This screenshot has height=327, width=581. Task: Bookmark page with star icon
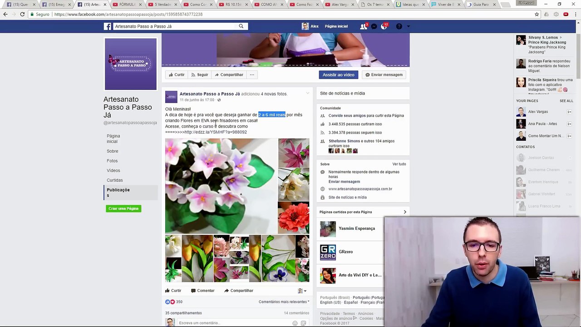pyautogui.click(x=537, y=14)
